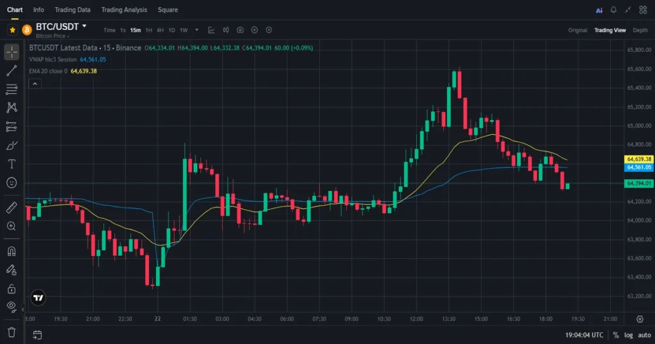Select the brush drawing tool
This screenshot has width=655, height=344.
click(12, 146)
